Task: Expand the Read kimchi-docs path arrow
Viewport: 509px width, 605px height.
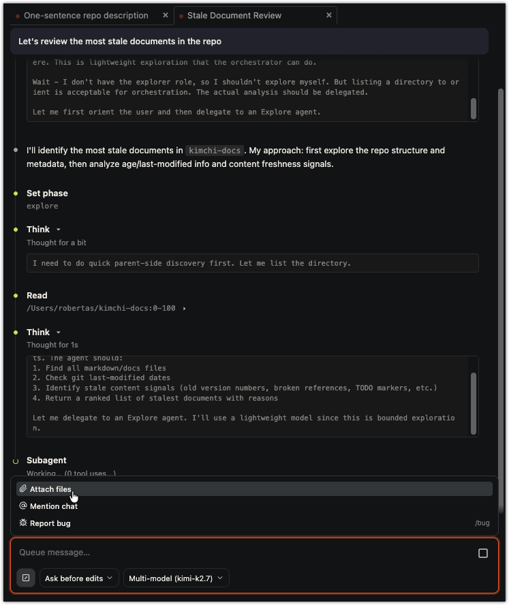Action: click(185, 308)
